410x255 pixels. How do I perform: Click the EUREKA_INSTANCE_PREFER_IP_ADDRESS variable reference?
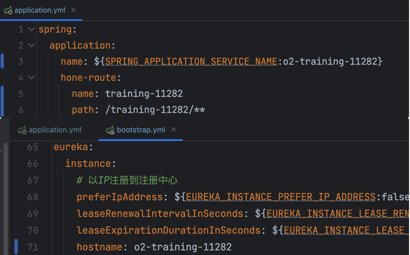(280, 197)
